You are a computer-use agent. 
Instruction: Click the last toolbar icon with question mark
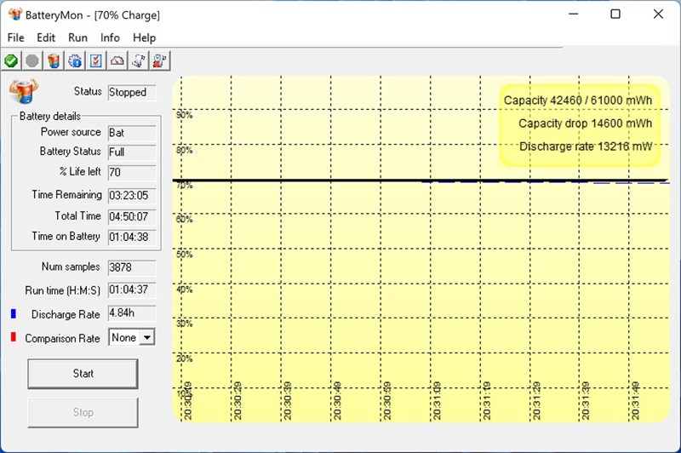point(160,60)
